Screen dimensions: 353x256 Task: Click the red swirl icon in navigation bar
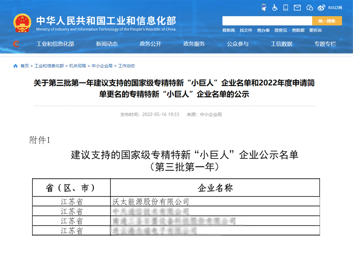point(16,44)
